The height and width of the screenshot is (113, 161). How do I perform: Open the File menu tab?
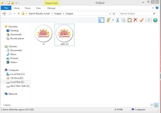coord(6,8)
